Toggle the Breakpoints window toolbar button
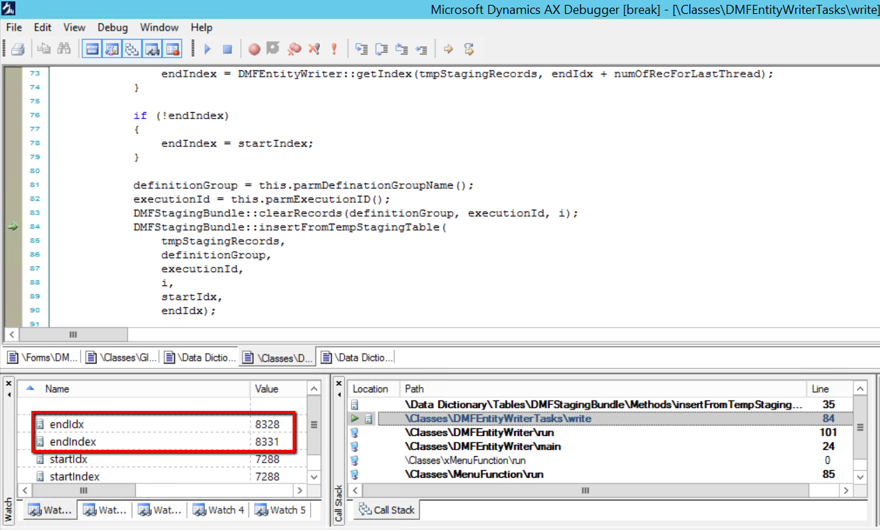The height and width of the screenshot is (530, 880). 172,49
